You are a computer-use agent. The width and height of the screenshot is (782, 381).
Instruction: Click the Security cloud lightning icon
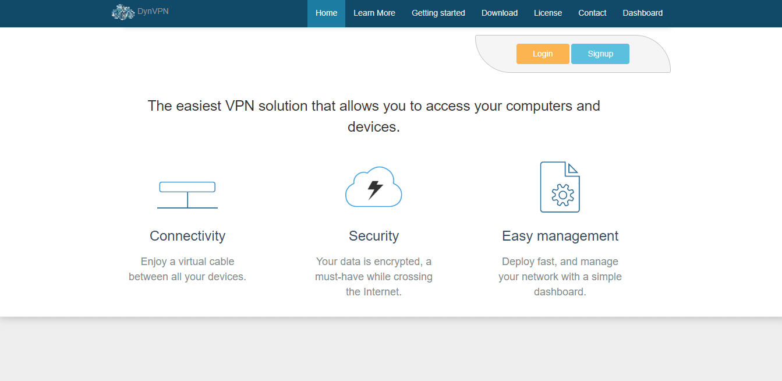tap(374, 186)
